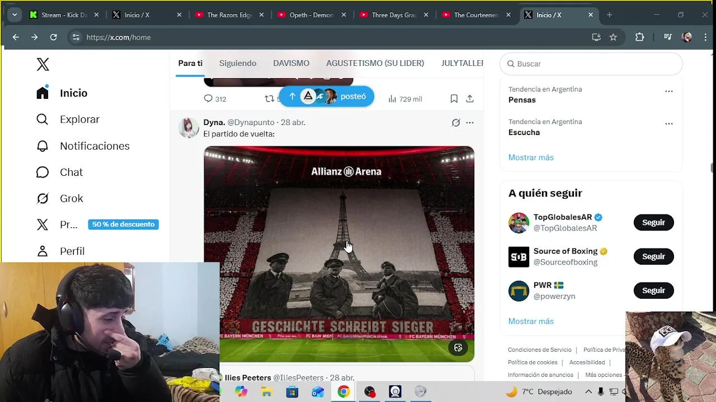Bookmark this page with star icon
The height and width of the screenshot is (402, 716).
pyautogui.click(x=613, y=37)
